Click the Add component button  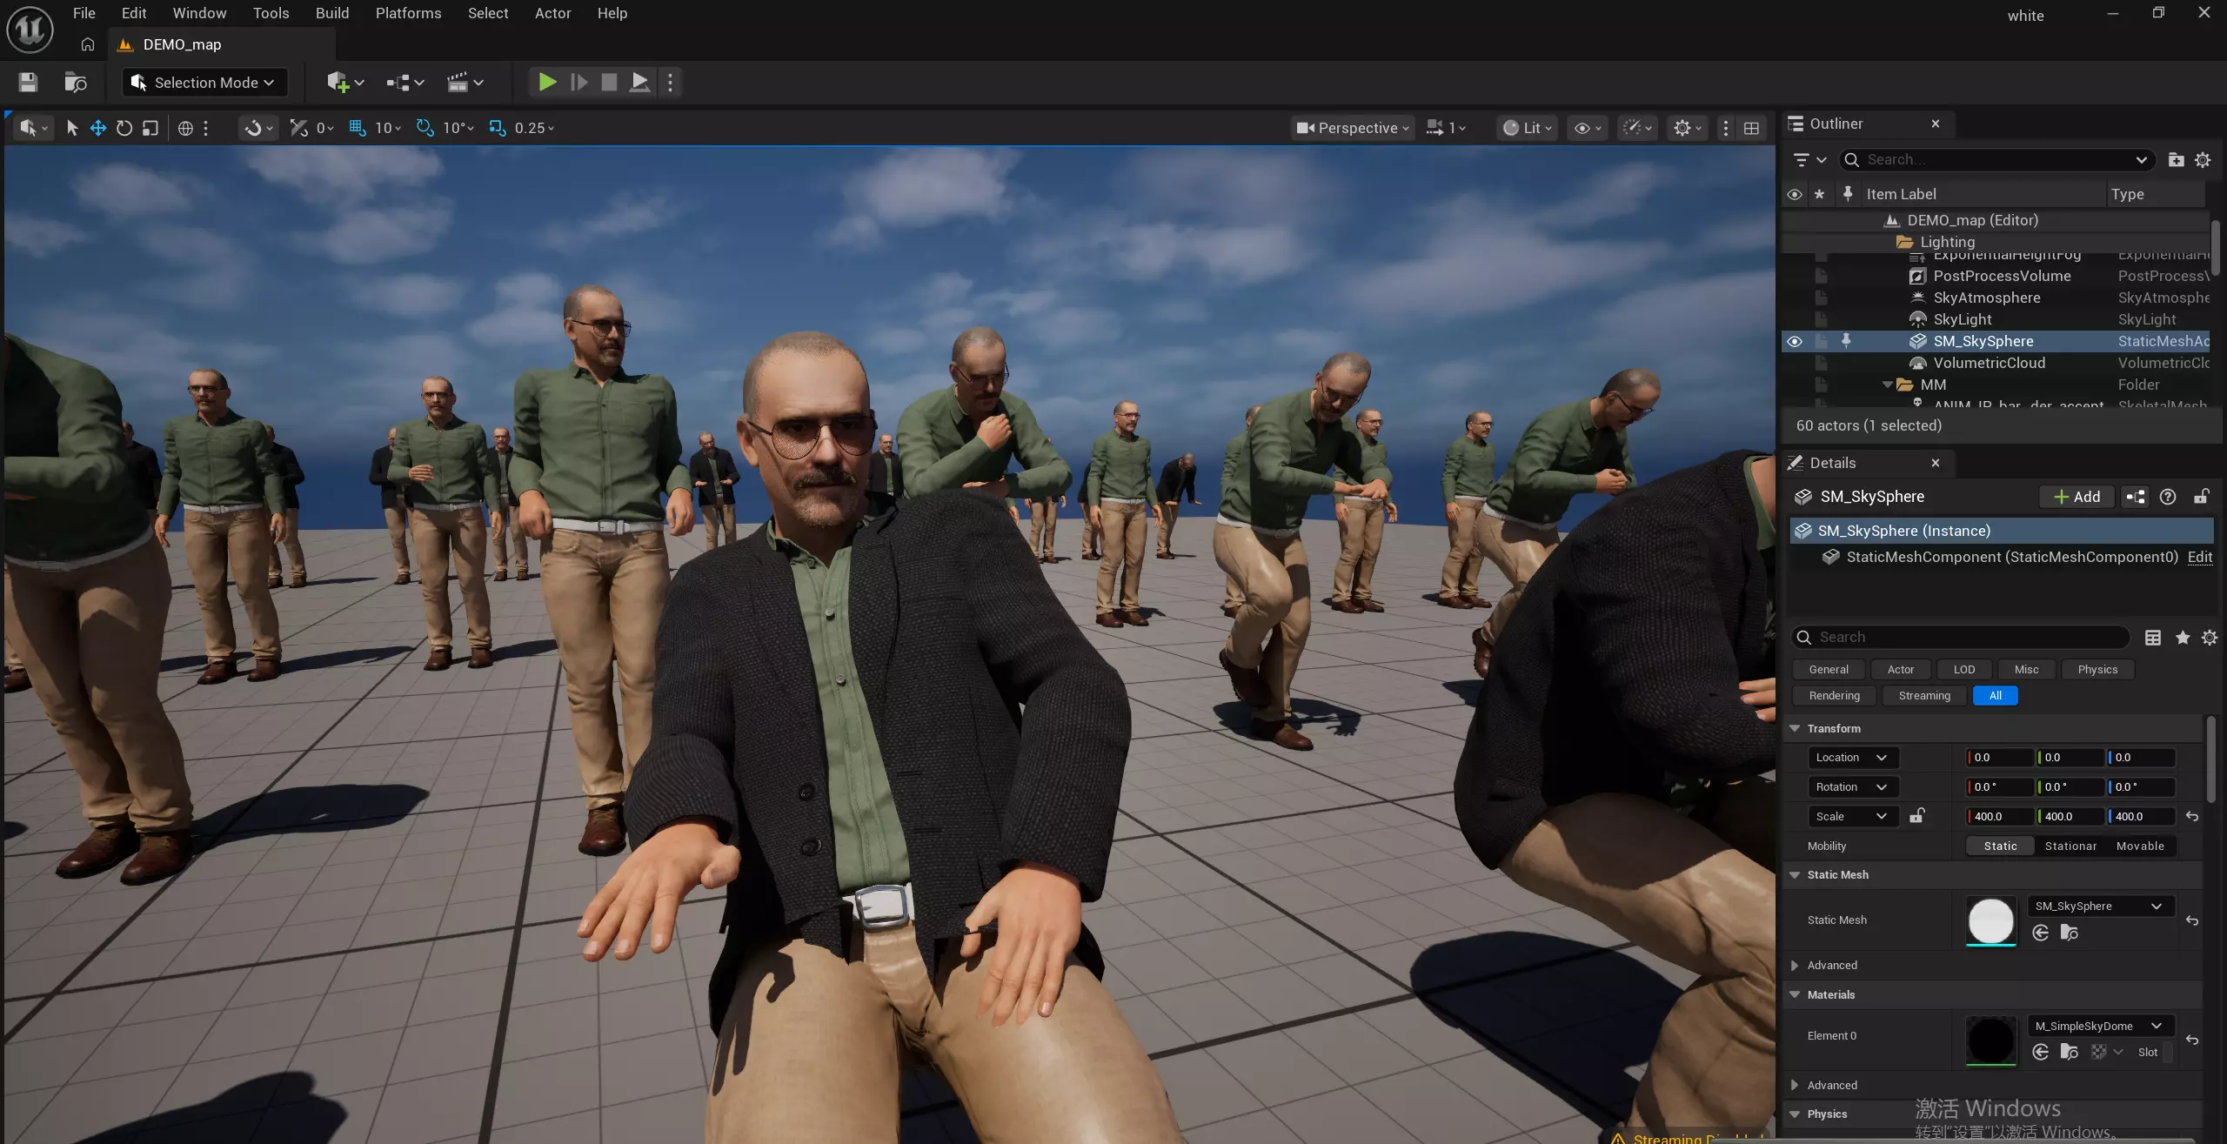(2077, 497)
